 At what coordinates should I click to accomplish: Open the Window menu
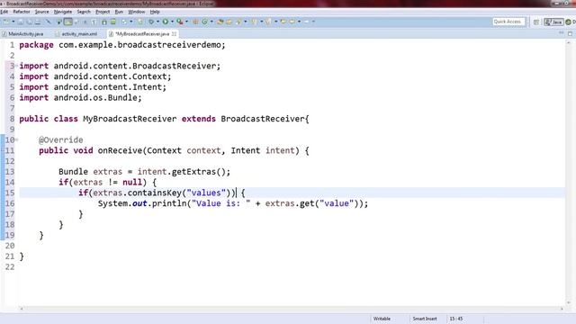tap(136, 12)
